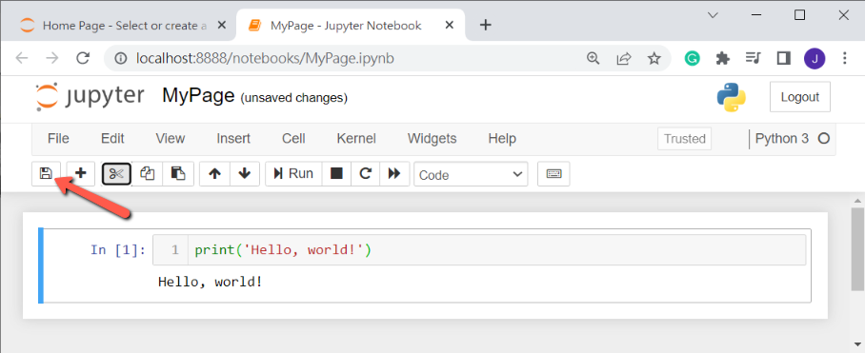Move selected cell up arrow

pyautogui.click(x=214, y=174)
